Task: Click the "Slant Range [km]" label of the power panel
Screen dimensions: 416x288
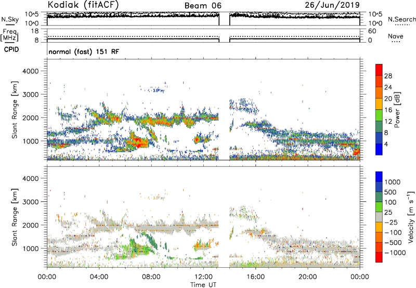Action: click(x=15, y=110)
